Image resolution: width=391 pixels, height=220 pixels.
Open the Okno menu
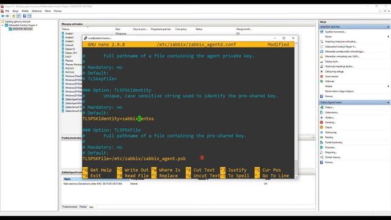(48, 11)
